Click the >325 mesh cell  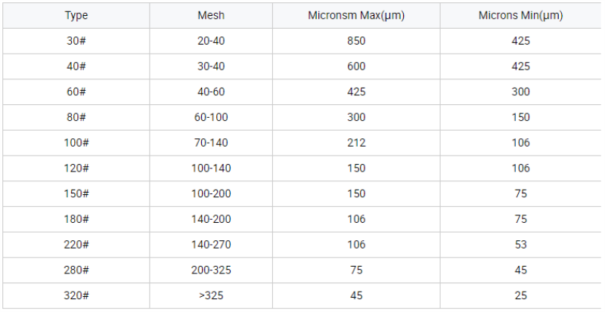coord(211,295)
